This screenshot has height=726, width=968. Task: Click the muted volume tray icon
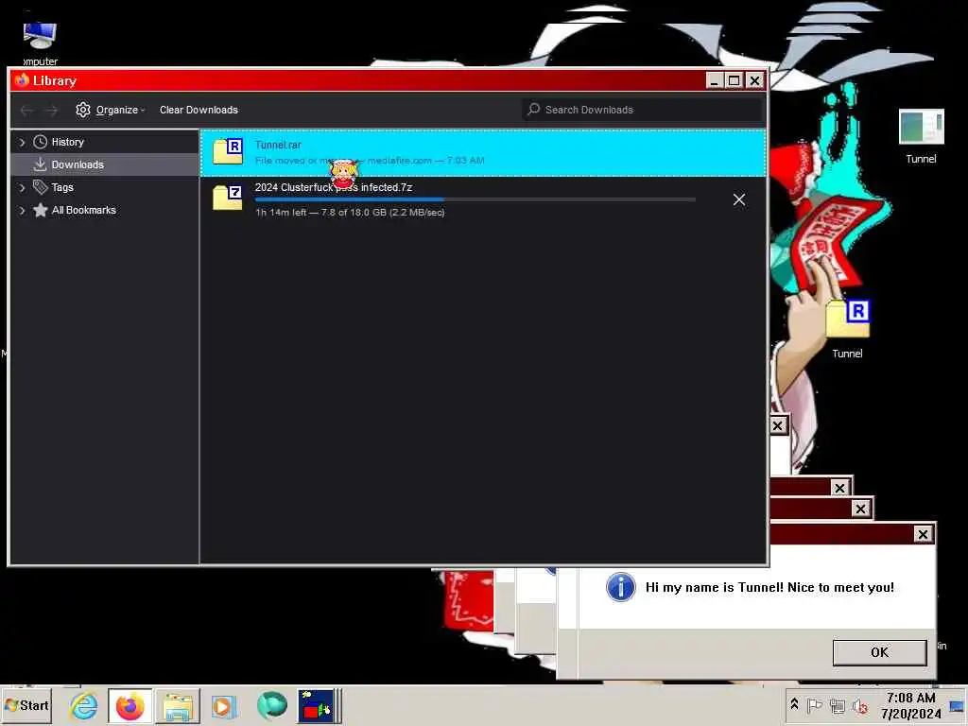tap(859, 705)
